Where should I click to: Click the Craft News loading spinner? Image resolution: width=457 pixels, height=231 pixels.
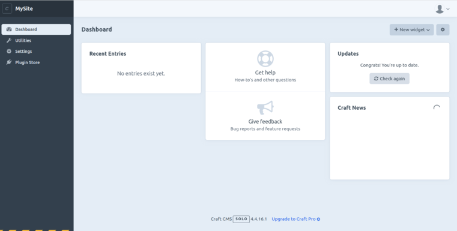pyautogui.click(x=437, y=108)
